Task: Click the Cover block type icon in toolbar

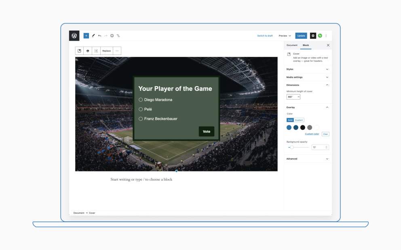Action: (x=79, y=51)
